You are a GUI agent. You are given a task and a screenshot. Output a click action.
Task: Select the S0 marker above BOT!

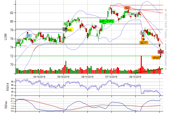142,33
